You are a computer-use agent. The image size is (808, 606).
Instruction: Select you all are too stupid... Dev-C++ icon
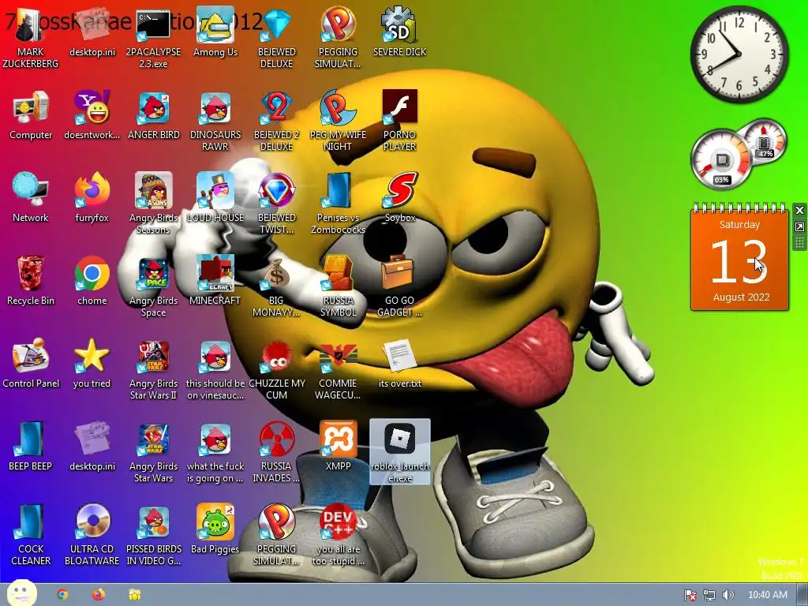pos(338,535)
